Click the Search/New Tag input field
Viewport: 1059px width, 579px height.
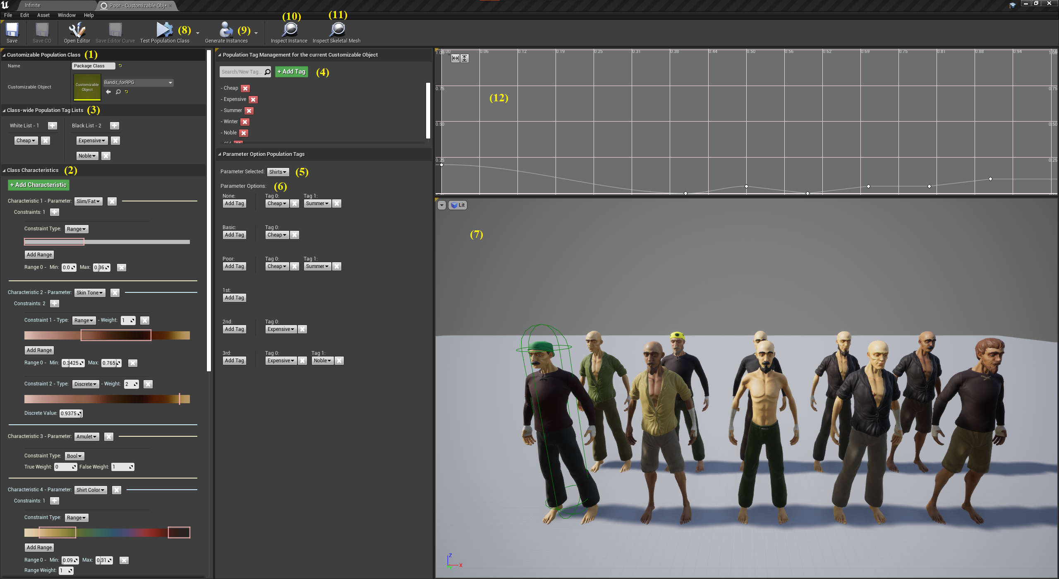click(242, 72)
